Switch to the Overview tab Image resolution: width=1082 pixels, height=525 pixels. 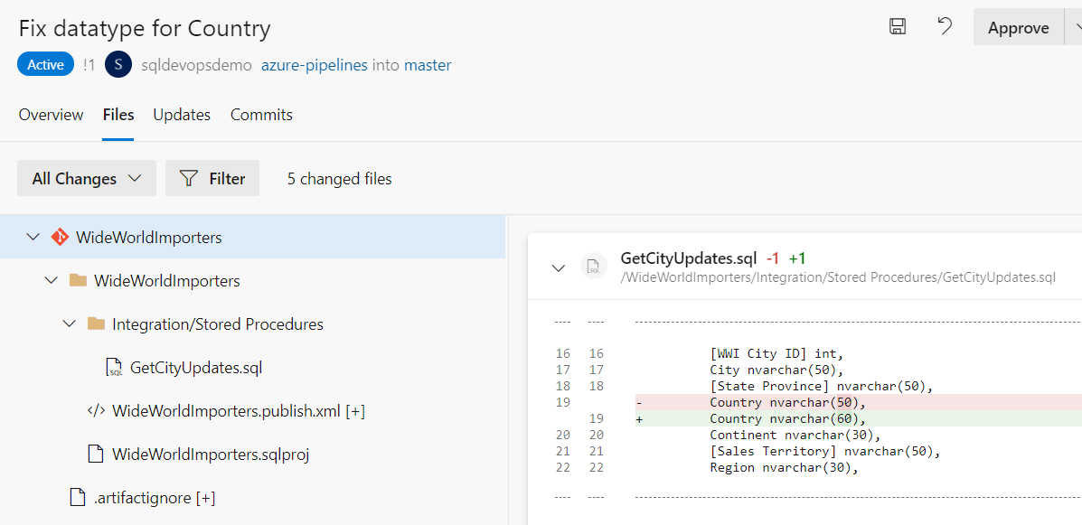pos(51,115)
